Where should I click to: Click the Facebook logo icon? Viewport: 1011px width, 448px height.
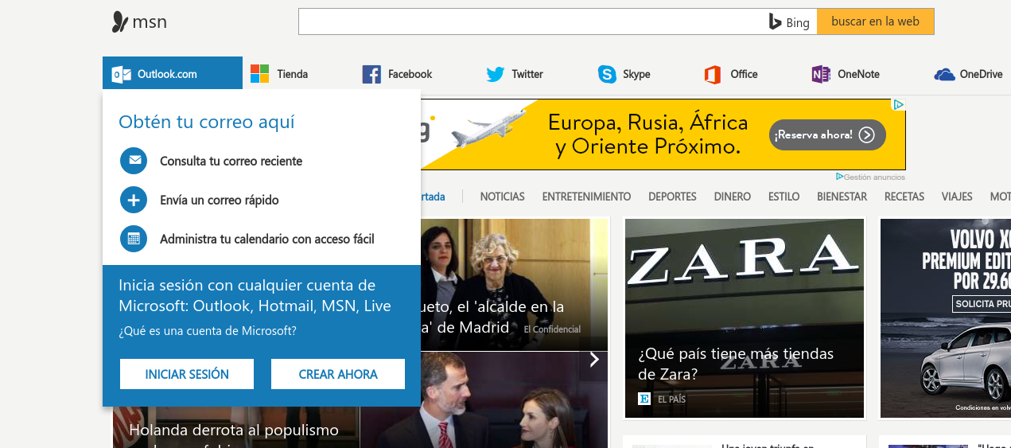coord(371,74)
